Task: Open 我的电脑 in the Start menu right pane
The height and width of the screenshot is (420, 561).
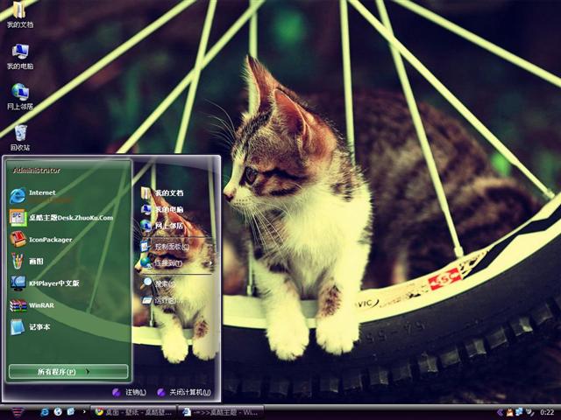Action: pyautogui.click(x=162, y=209)
